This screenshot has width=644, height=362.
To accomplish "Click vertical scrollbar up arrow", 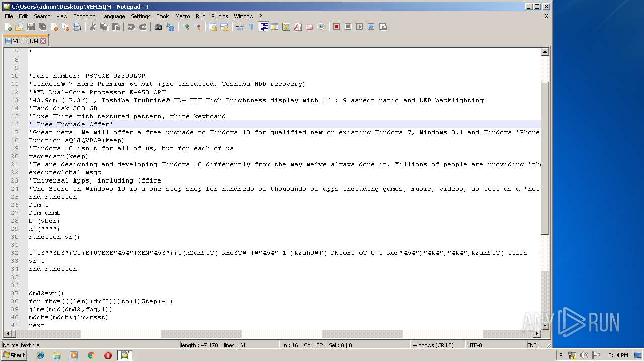I will [545, 52].
